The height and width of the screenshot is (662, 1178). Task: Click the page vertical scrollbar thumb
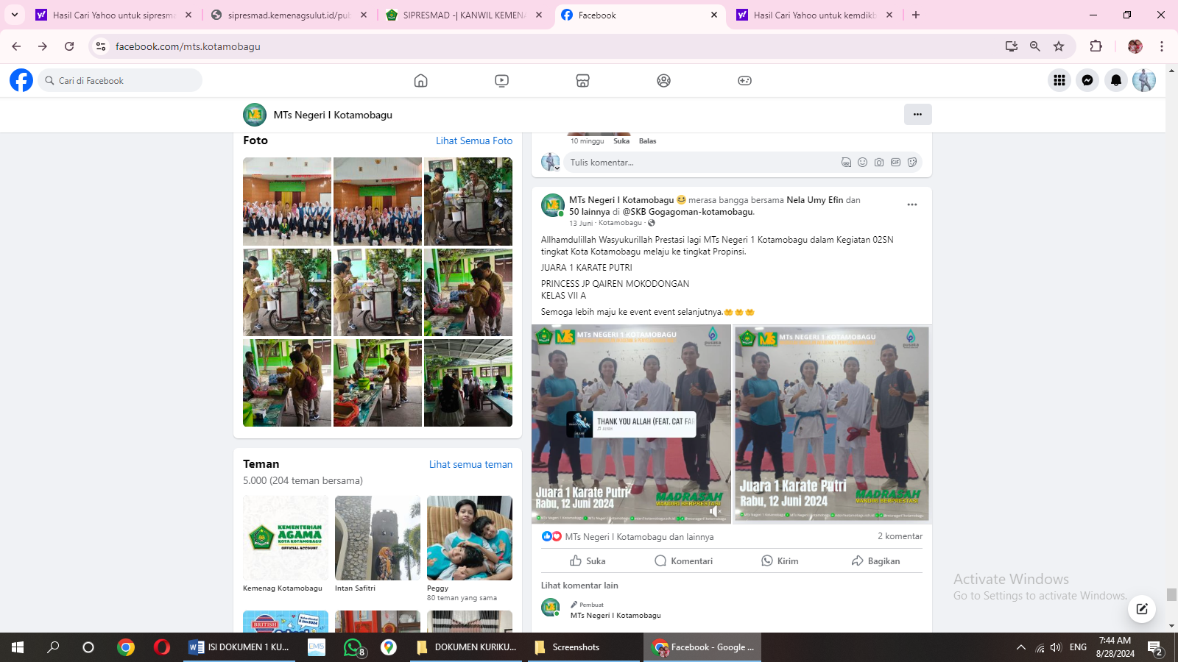[x=1171, y=594]
